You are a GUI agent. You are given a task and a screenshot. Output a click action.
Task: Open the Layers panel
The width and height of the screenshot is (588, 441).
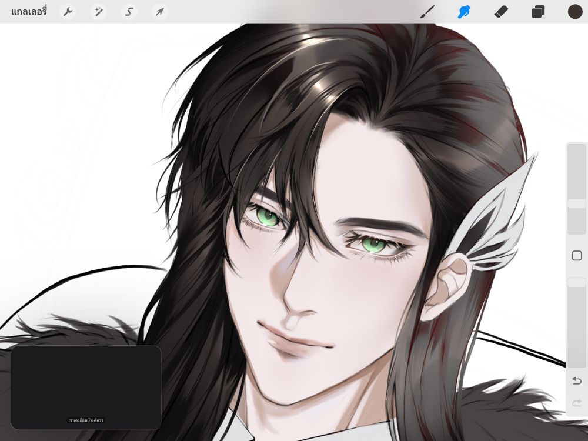coord(538,12)
